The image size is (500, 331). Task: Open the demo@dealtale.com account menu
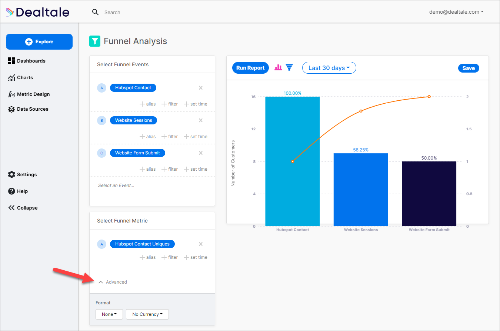(x=456, y=12)
